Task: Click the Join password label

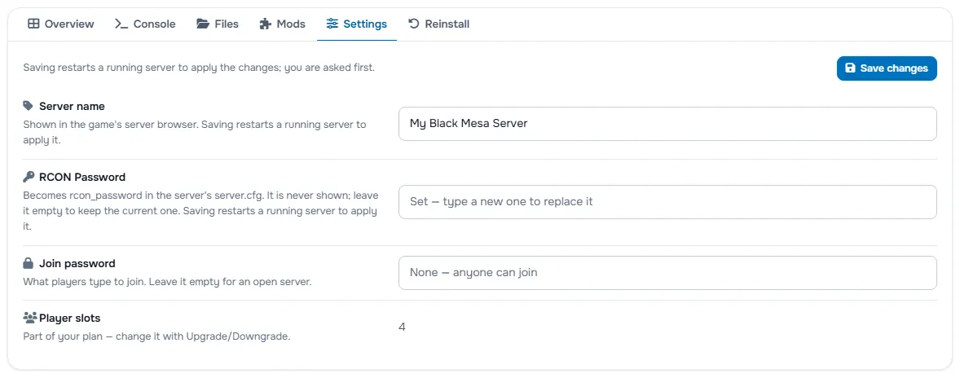Action: [x=77, y=264]
